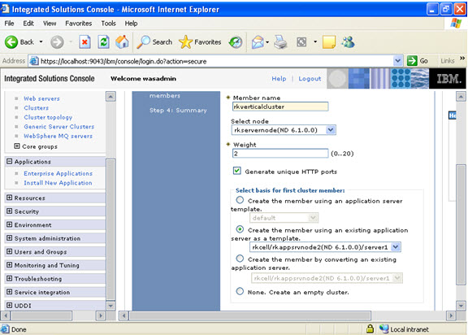468x335 pixels.
Task: Open the Web servers link
Action: 41,98
